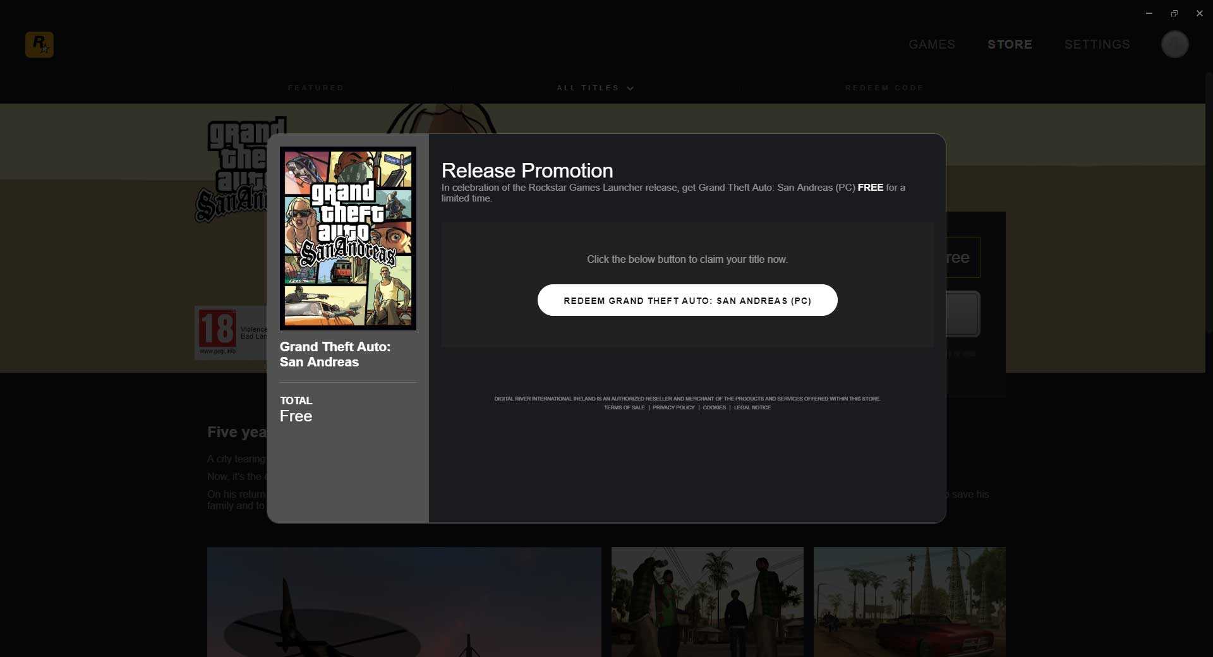Screen dimensions: 1213x657
Task: Switch to the STORE section
Action: 1010,44
